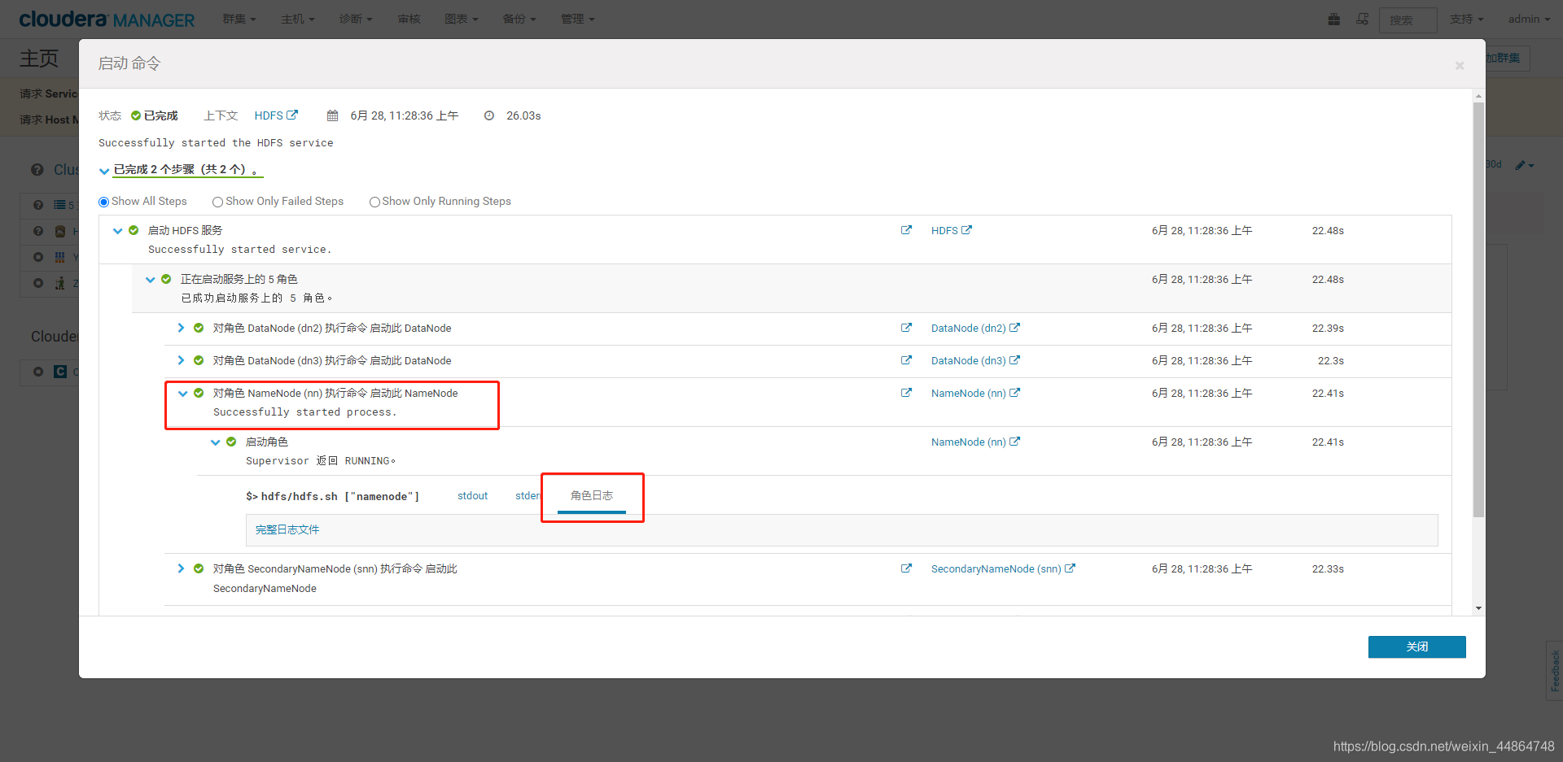Open the SecondaryNameNode (snn) role link
The image size is (1563, 762).
[996, 568]
